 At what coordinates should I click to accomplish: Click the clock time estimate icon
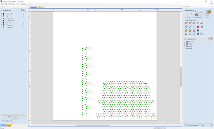[190, 34]
